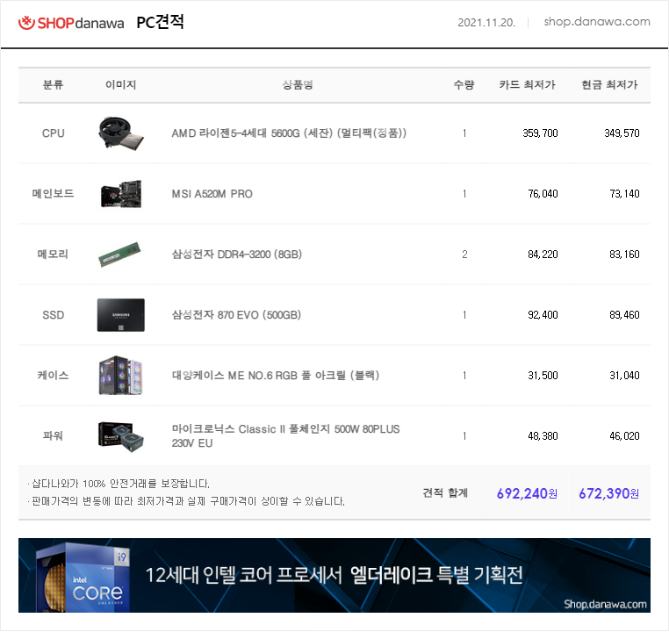669x632 pixels.
Task: Click the date 2021.11.20.
Action: (x=486, y=23)
